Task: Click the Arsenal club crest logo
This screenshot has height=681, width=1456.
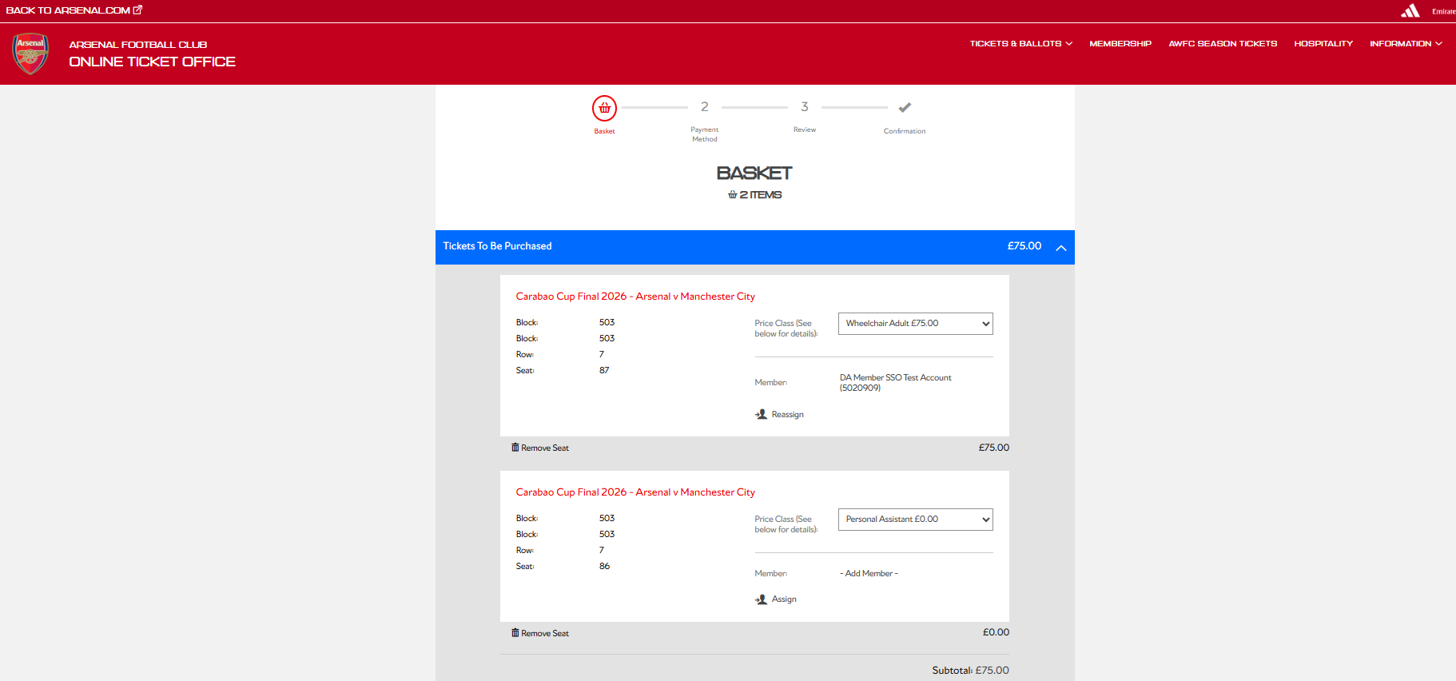Action: (x=30, y=54)
